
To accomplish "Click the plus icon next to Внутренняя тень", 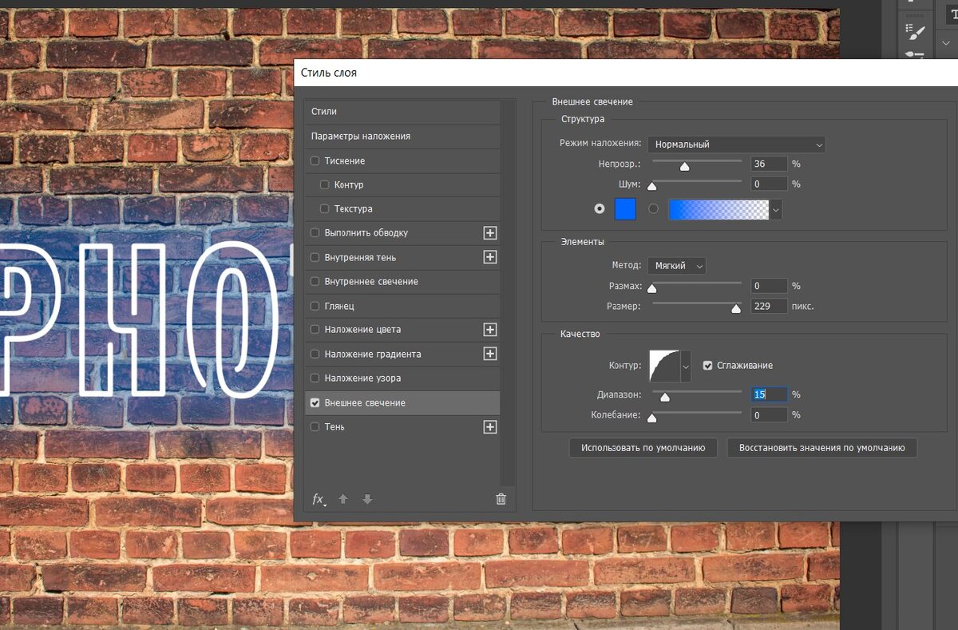I will (x=490, y=257).
